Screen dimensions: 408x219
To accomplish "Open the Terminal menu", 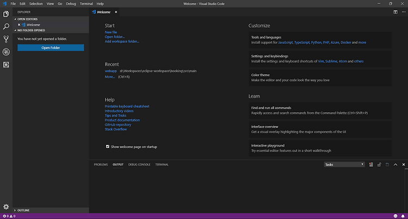I will tap(86, 4).
